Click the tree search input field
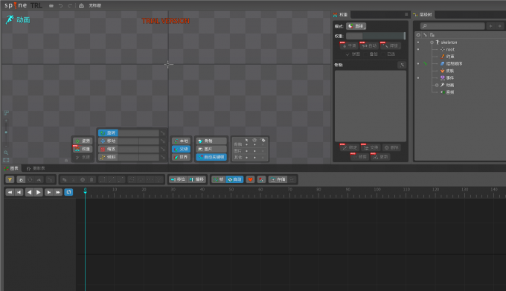Screen dimensions: 506x291 tap(452, 26)
